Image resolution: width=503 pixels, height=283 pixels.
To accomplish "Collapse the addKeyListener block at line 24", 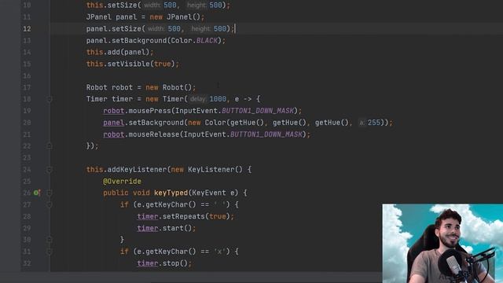I will tap(50, 170).
